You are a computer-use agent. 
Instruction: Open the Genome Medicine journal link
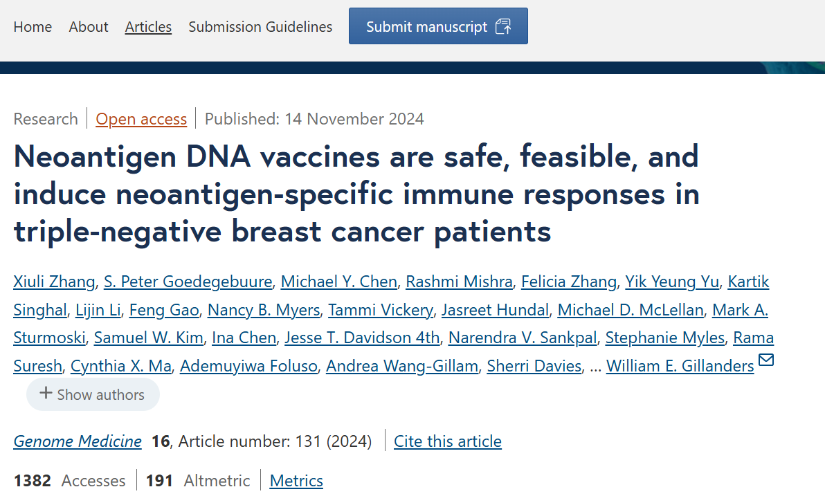(x=78, y=441)
